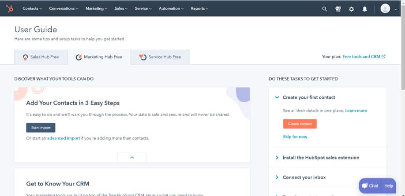Open the Help button in the chat widget
The height and width of the screenshot is (196, 405).
coord(389,186)
